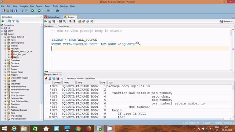Click the green Back navigation arrow

pos(32,11)
